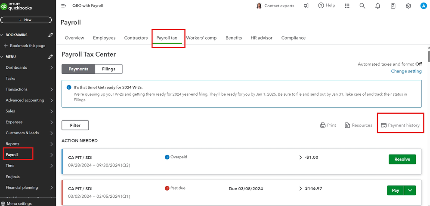430x206 pixels.
Task: Switch to the Payments toggle
Action: tap(78, 69)
